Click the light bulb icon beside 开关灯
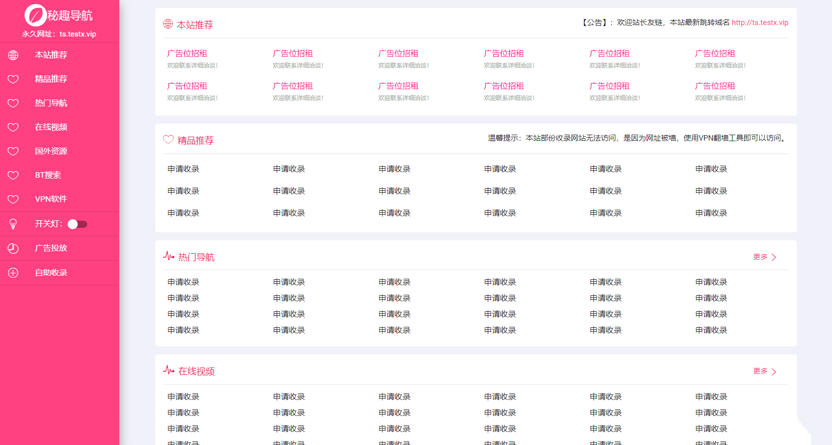 pyautogui.click(x=13, y=224)
